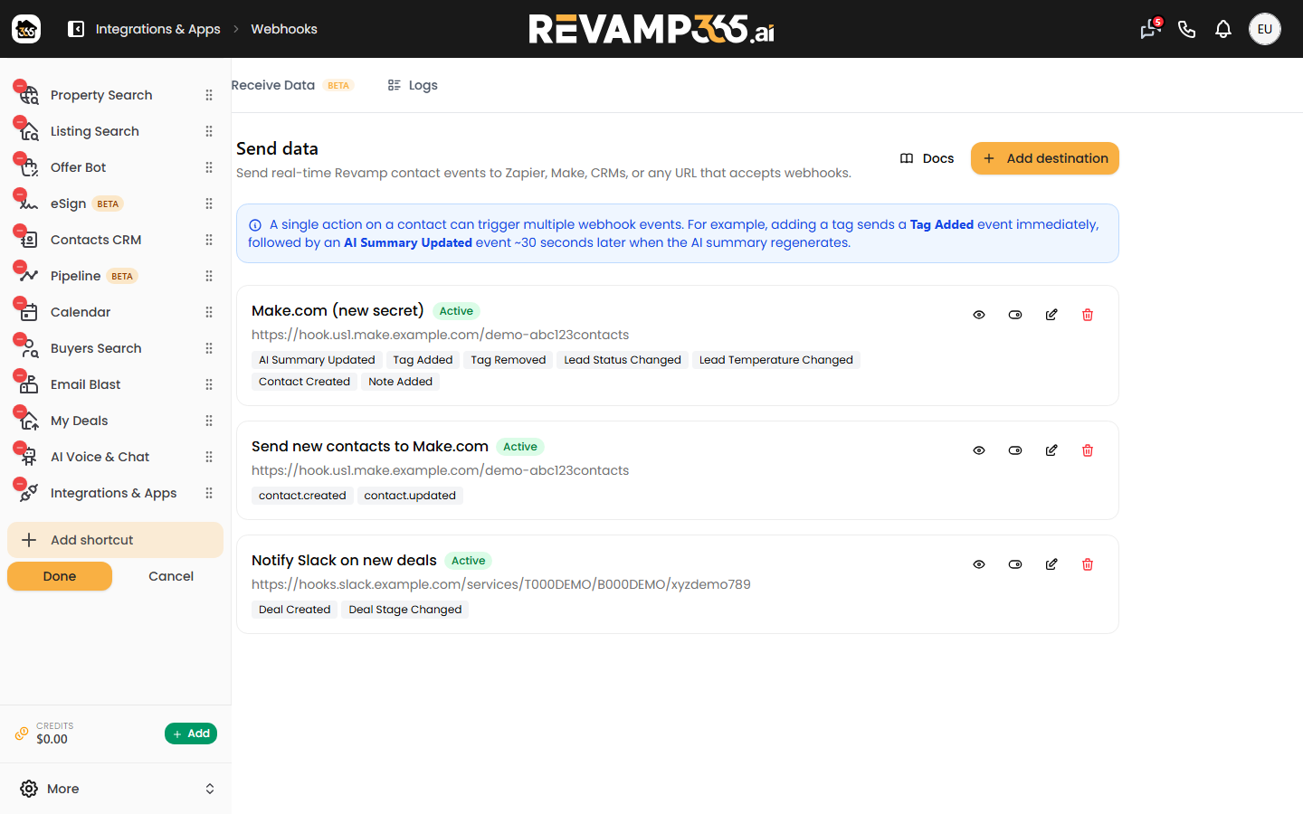Open the Docs link

coord(927,158)
